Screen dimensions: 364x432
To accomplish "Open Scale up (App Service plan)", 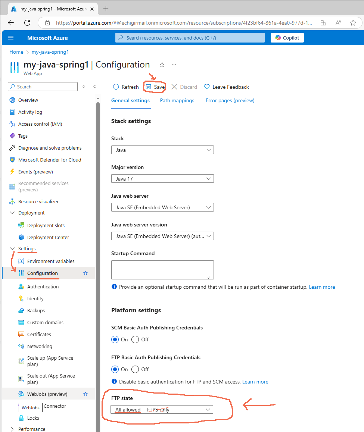I will tap(50, 361).
